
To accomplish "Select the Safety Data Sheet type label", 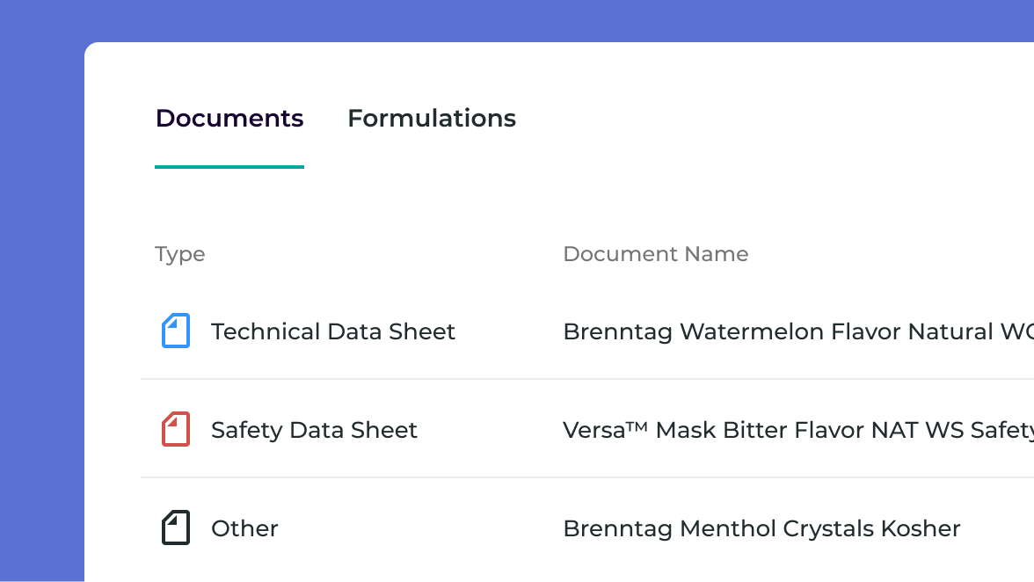I will pyautogui.click(x=314, y=430).
